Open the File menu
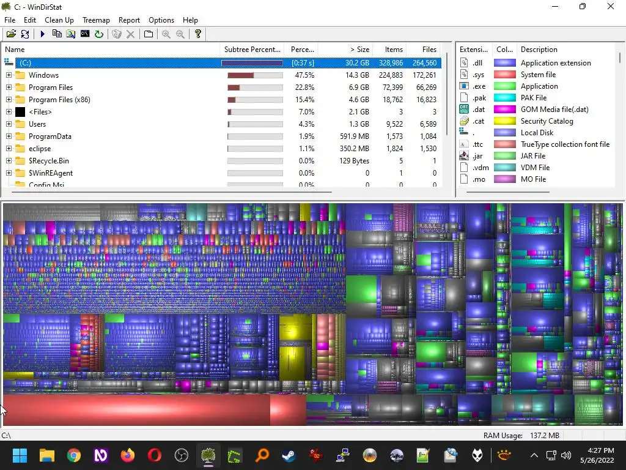Screen dimensions: 626x470 coord(10,20)
